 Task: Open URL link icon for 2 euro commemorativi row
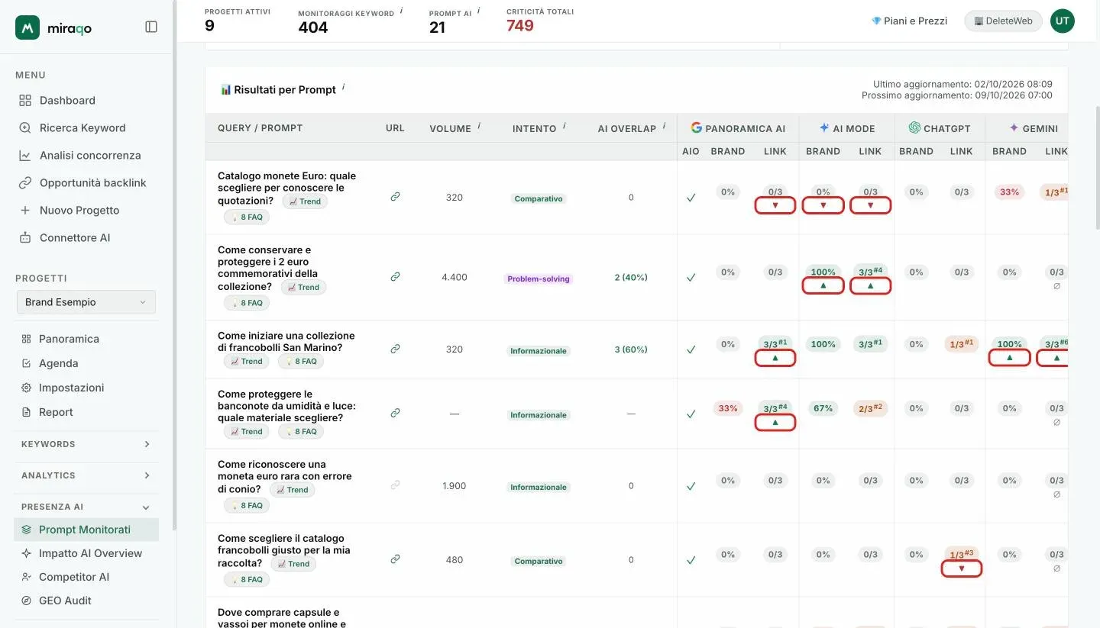[395, 277]
